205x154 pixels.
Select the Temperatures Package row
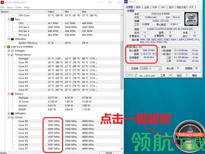(x=60, y=58)
